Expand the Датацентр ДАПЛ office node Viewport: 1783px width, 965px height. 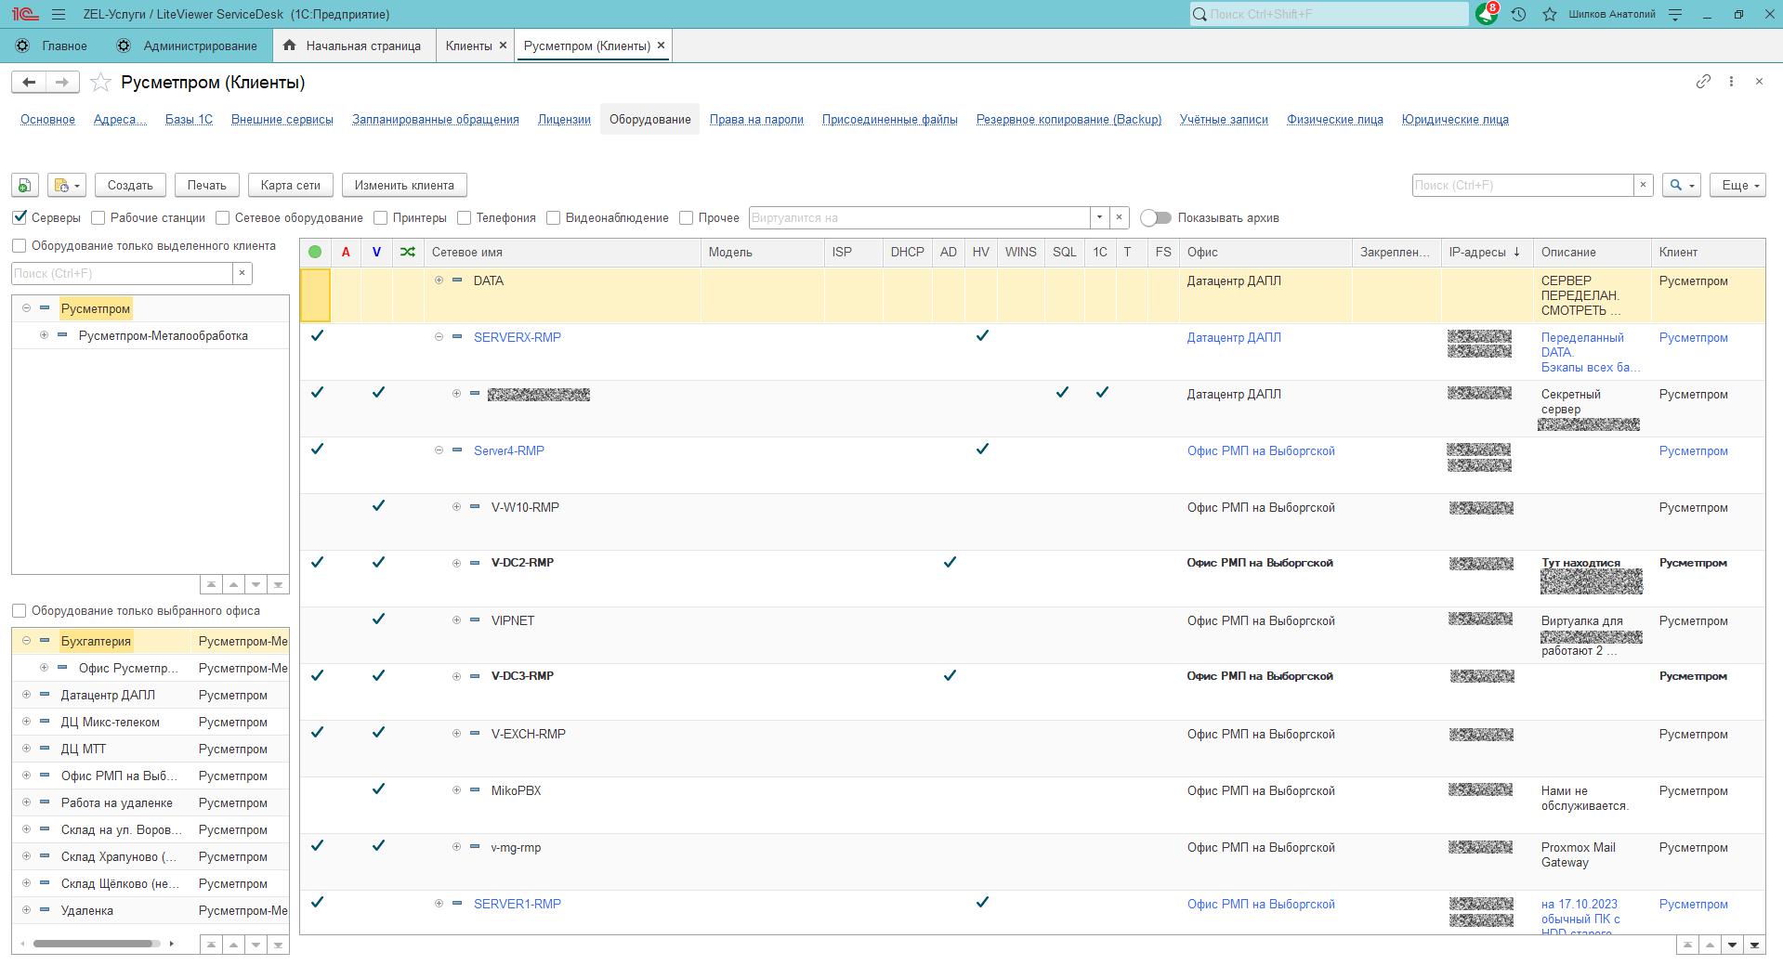coord(26,695)
